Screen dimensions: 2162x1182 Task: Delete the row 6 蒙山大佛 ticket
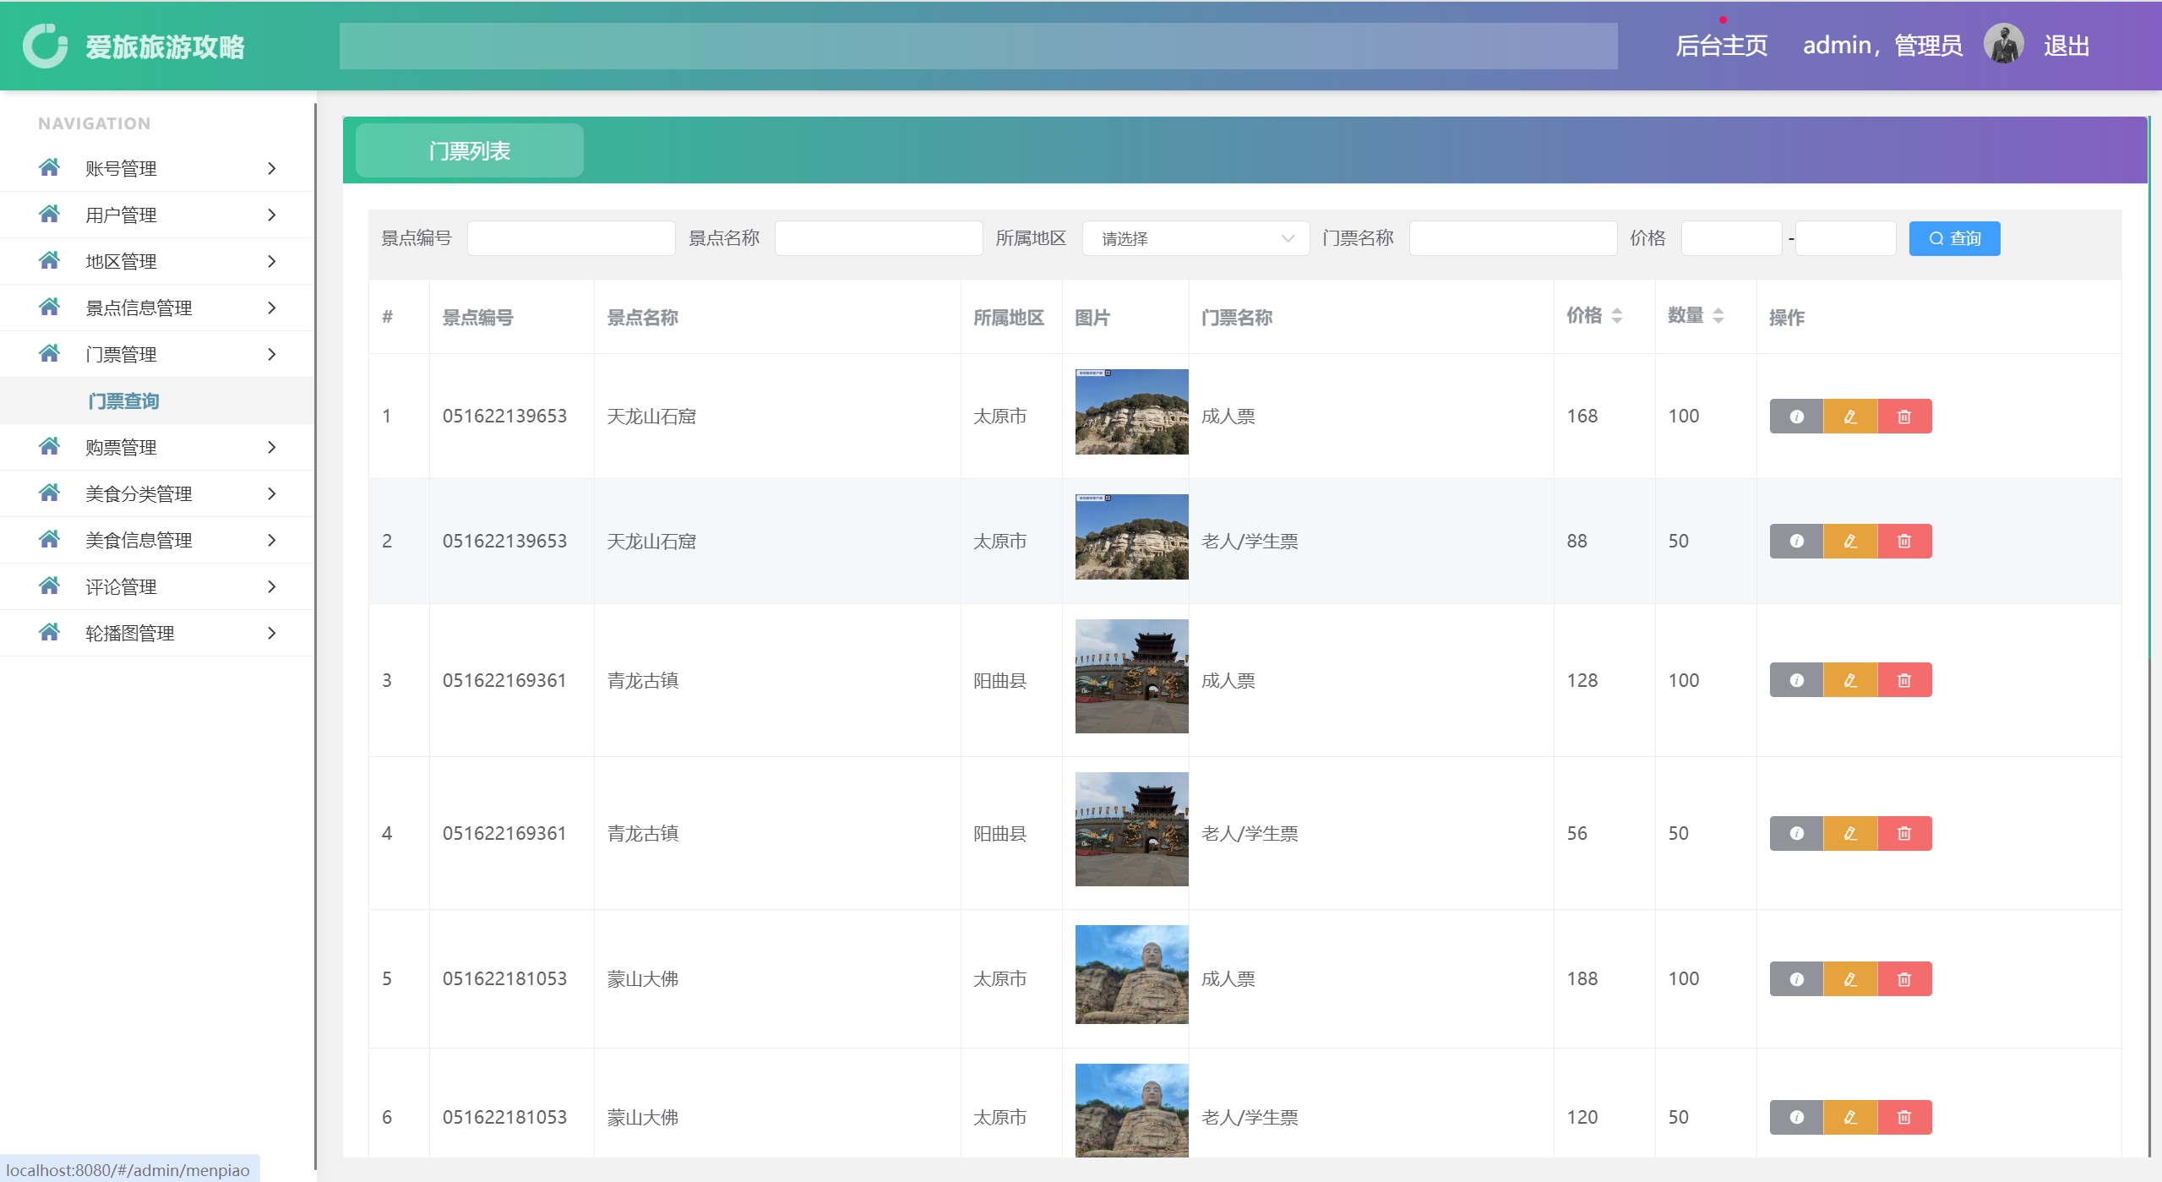[1904, 1118]
